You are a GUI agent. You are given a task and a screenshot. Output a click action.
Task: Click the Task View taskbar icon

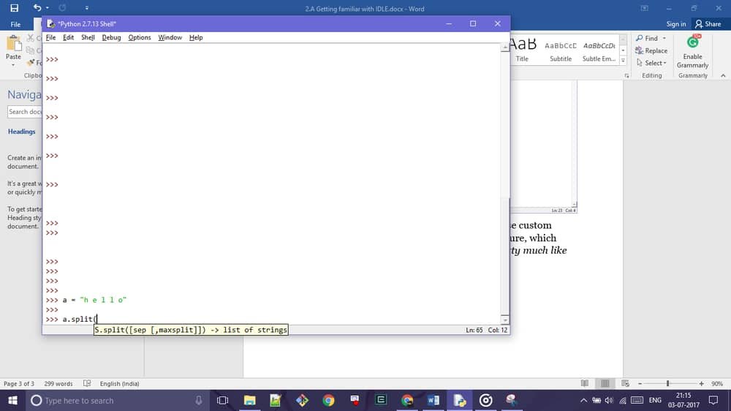pos(223,400)
